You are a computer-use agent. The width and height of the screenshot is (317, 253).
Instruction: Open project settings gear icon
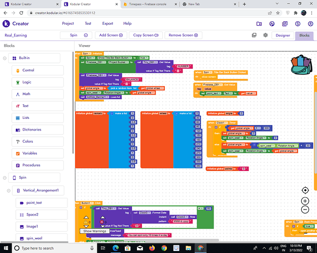tap(265, 35)
